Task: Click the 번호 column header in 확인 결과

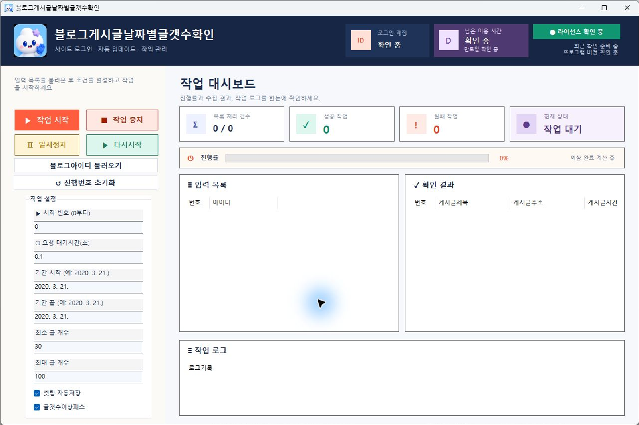Action: pos(421,202)
